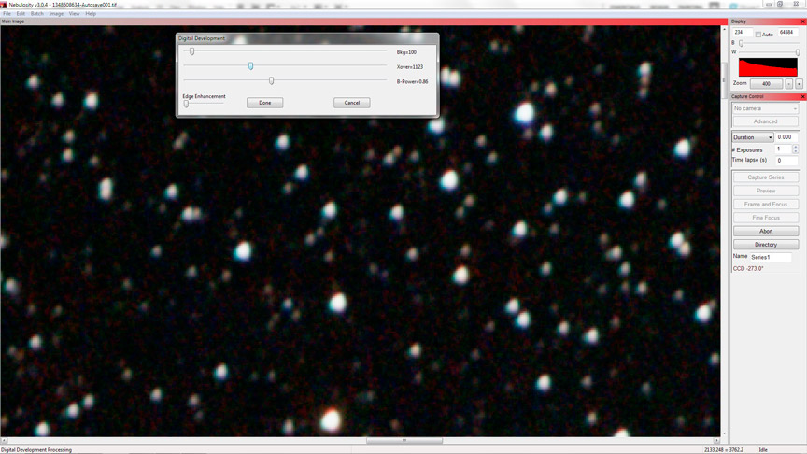807x454 pixels.
Task: Click the Edge Enhancement slider handle
Action: tap(186, 104)
